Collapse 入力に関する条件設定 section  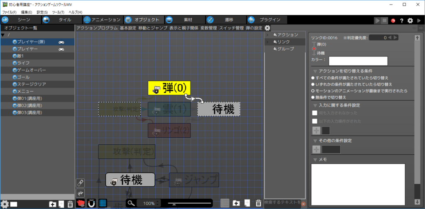[315, 105]
